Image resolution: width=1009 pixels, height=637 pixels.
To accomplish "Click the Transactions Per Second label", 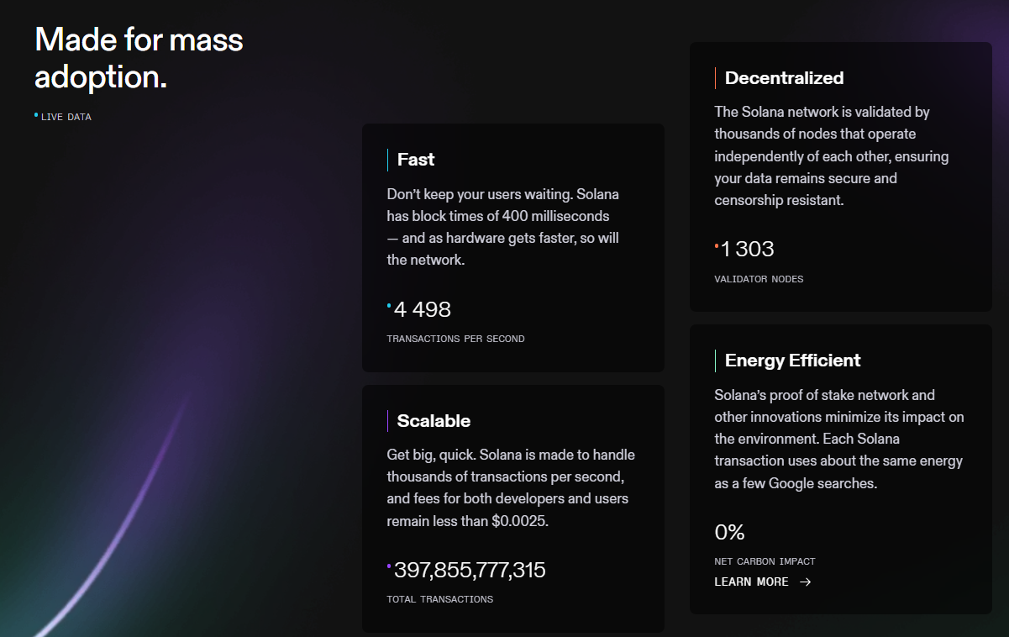I will [455, 339].
